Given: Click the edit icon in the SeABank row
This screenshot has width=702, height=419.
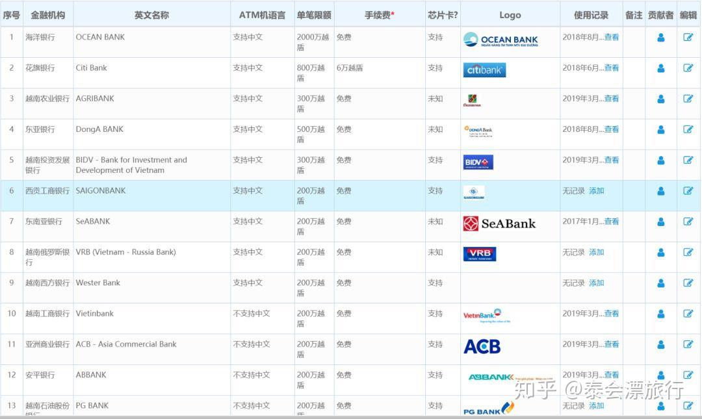Looking at the screenshot, I should (688, 221).
